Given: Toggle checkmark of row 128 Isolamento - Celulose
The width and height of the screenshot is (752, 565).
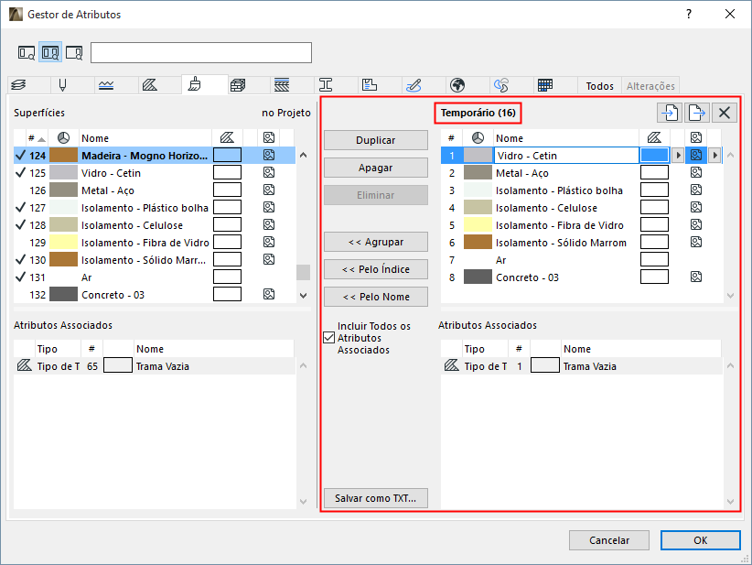Looking at the screenshot, I should click(x=21, y=224).
